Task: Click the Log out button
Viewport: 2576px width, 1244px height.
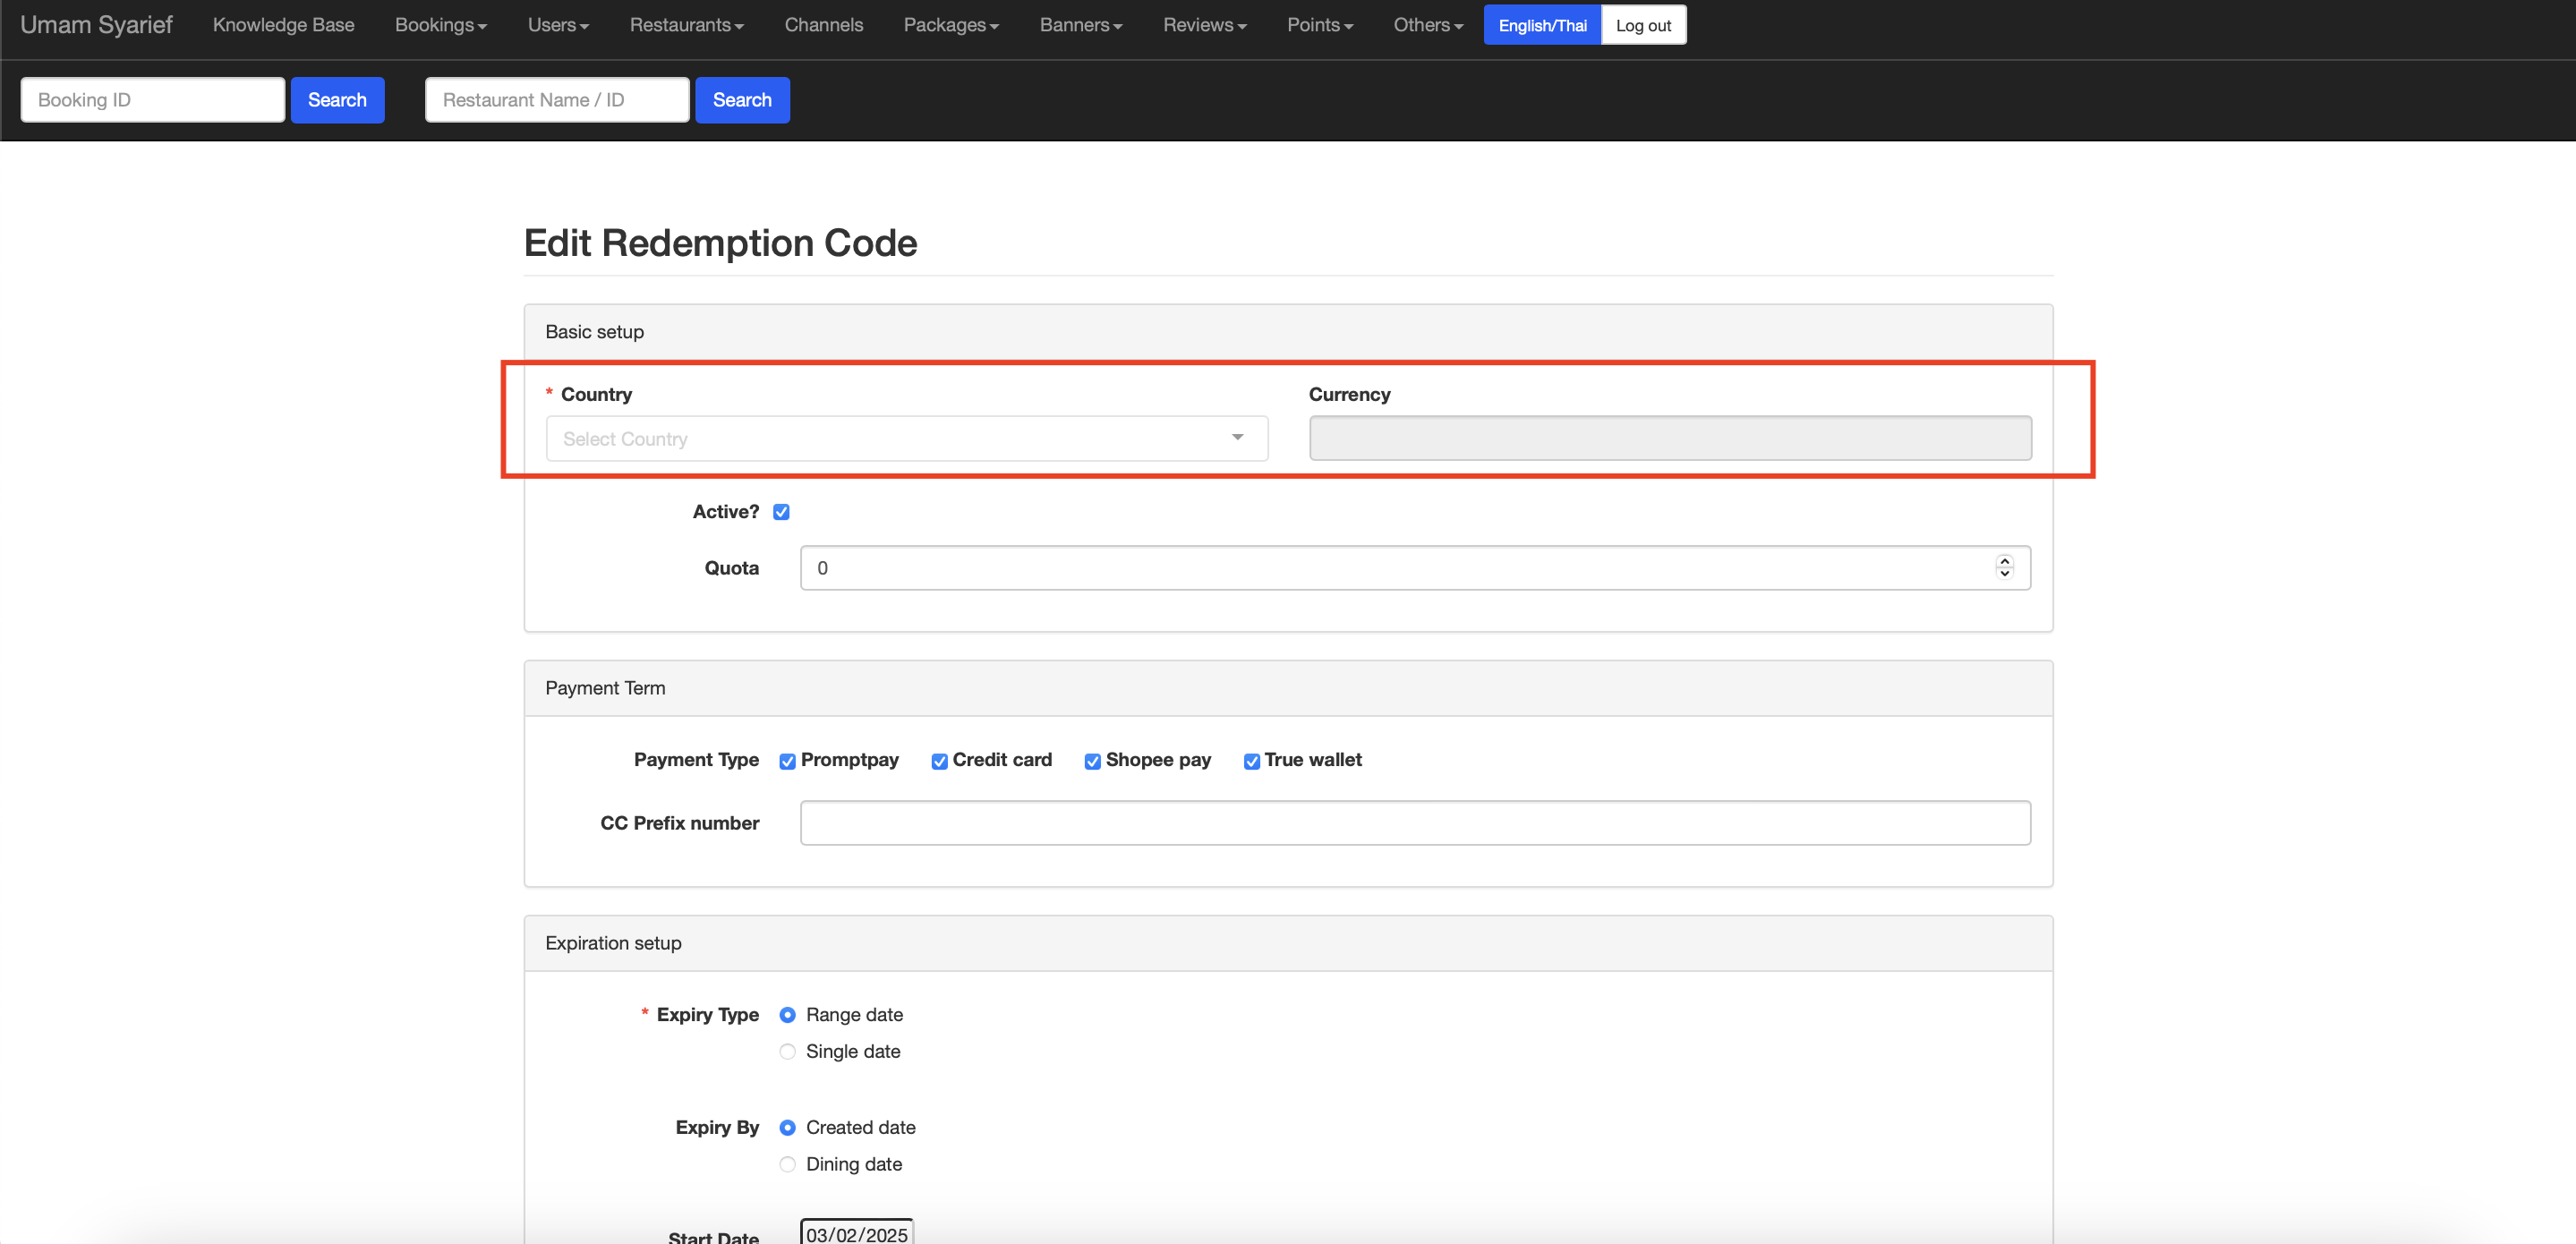Action: (1642, 25)
